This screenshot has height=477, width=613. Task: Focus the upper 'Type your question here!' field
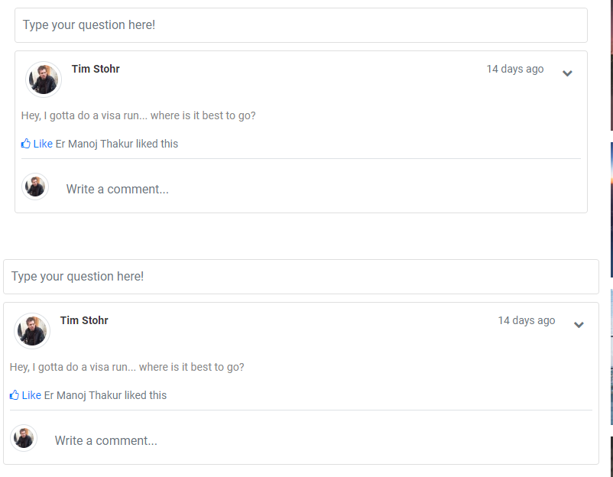tap(301, 25)
